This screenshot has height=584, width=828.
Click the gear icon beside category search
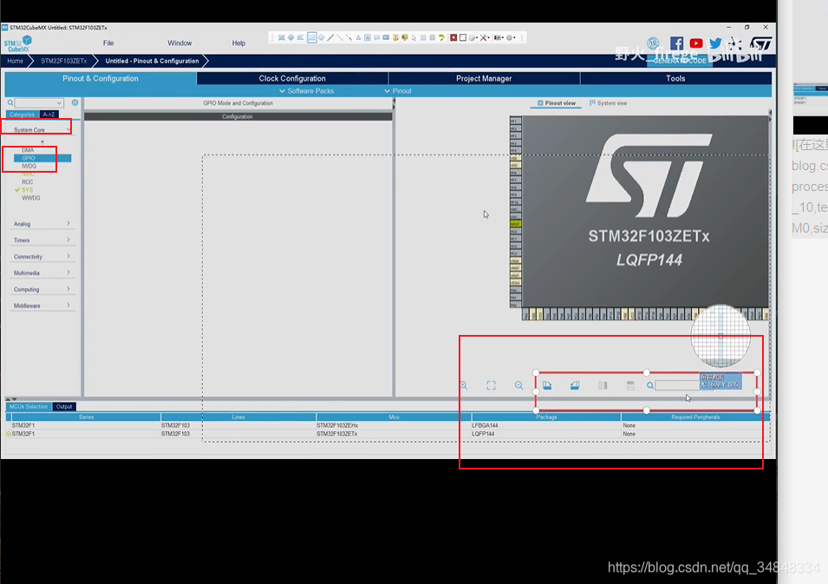75,102
